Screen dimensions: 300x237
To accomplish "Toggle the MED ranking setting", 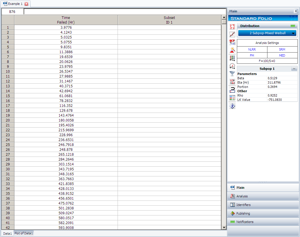I will (282, 55).
